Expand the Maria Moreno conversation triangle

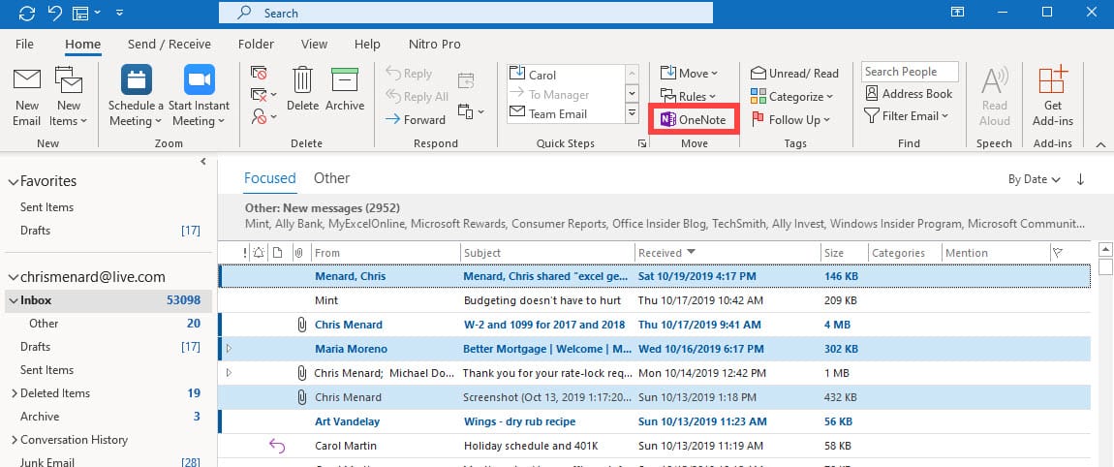pyautogui.click(x=229, y=348)
